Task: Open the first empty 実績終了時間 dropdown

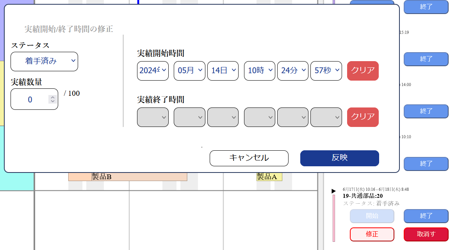Action: (x=152, y=117)
